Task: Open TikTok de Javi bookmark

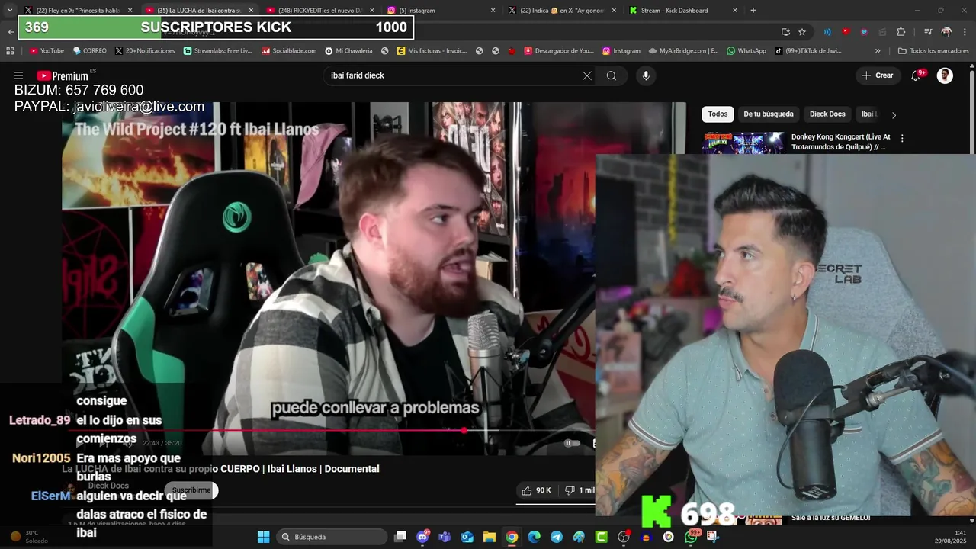Action: tap(808, 51)
